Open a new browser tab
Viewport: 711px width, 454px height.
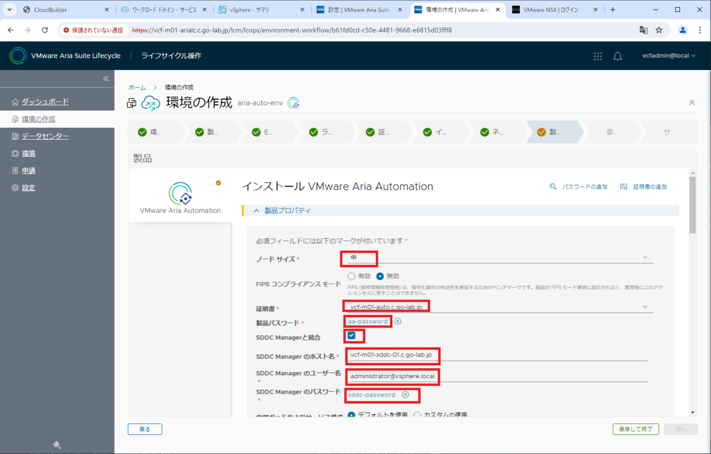click(x=613, y=9)
